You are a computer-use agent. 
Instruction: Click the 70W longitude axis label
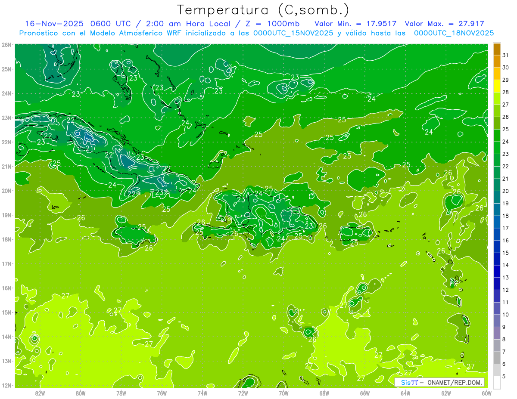283,393
